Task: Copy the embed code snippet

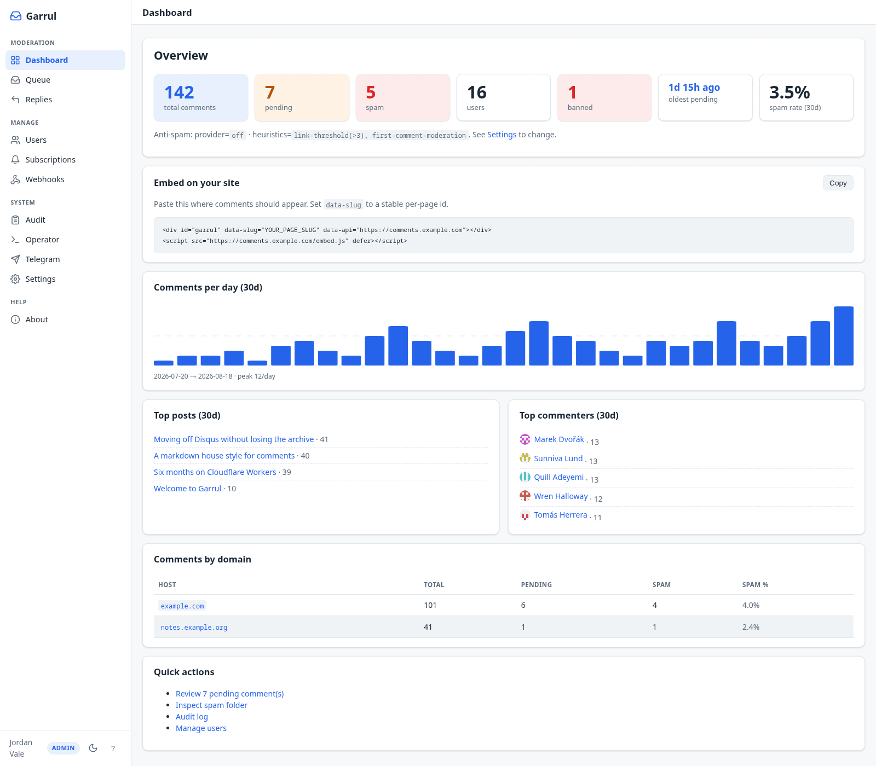Action: [x=838, y=183]
